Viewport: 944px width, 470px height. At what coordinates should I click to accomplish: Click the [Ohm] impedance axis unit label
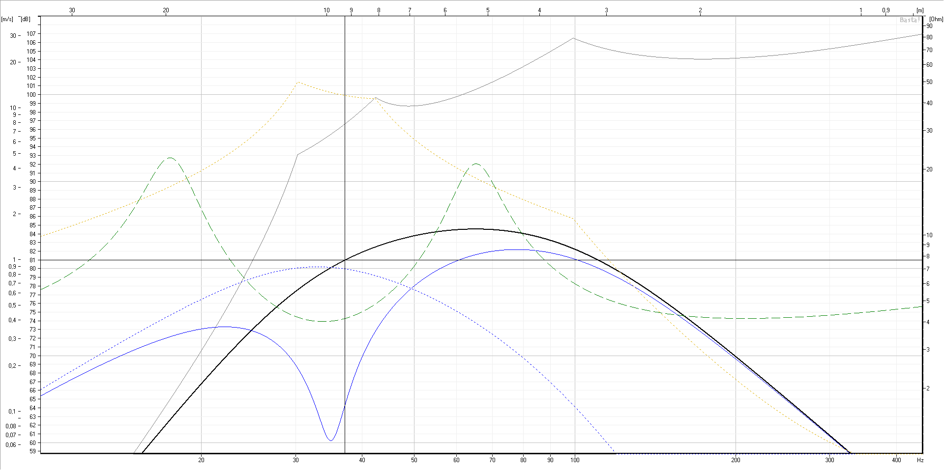pyautogui.click(x=936, y=19)
